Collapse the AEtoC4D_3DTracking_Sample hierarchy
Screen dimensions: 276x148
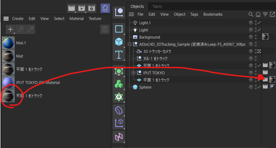(x=129, y=44)
